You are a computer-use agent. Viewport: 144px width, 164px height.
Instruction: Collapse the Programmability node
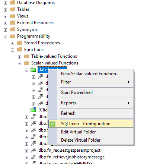pos(5,37)
